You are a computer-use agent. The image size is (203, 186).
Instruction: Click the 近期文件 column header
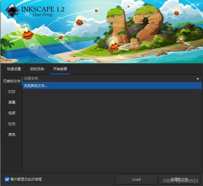coord(112,79)
